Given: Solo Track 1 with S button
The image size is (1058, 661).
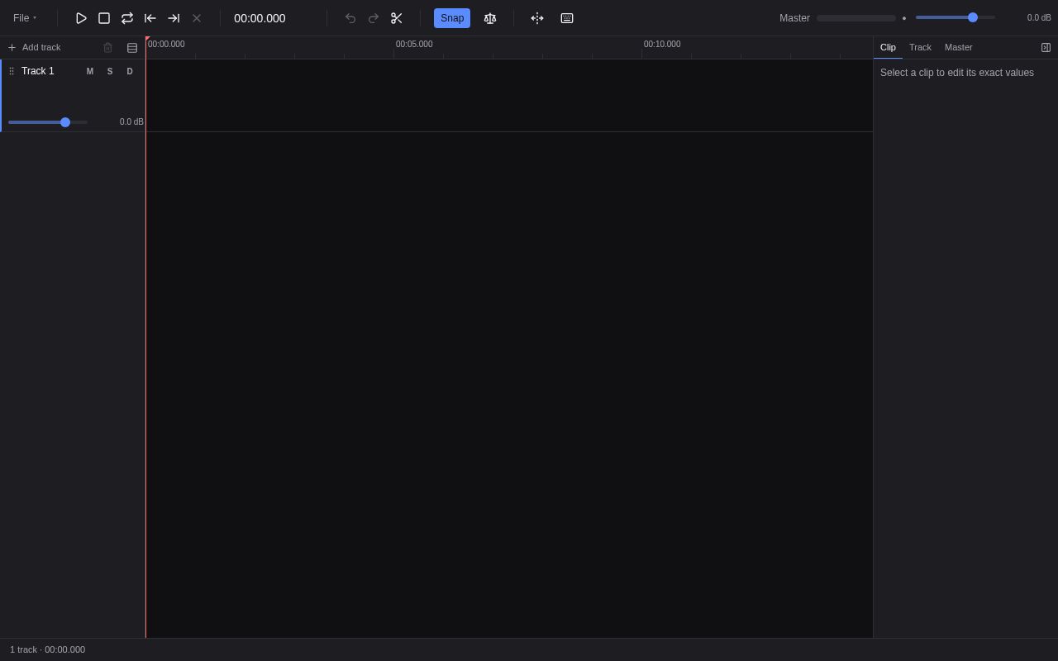Looking at the screenshot, I should click(x=110, y=72).
